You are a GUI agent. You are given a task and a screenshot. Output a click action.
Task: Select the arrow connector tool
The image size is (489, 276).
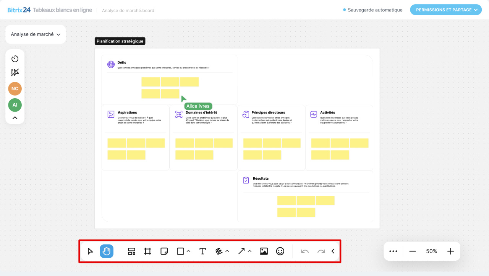[x=241, y=251]
